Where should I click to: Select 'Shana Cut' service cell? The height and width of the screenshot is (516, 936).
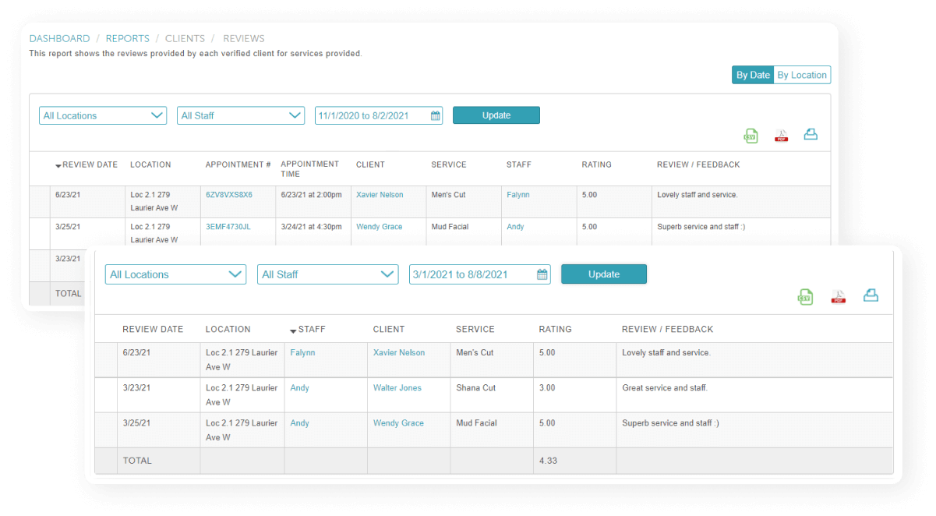(476, 388)
